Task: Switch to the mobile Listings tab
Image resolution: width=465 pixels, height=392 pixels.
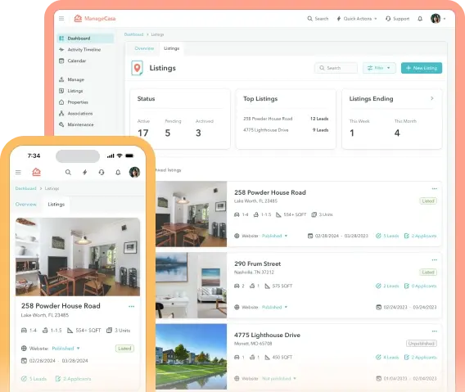Action: [x=56, y=205]
